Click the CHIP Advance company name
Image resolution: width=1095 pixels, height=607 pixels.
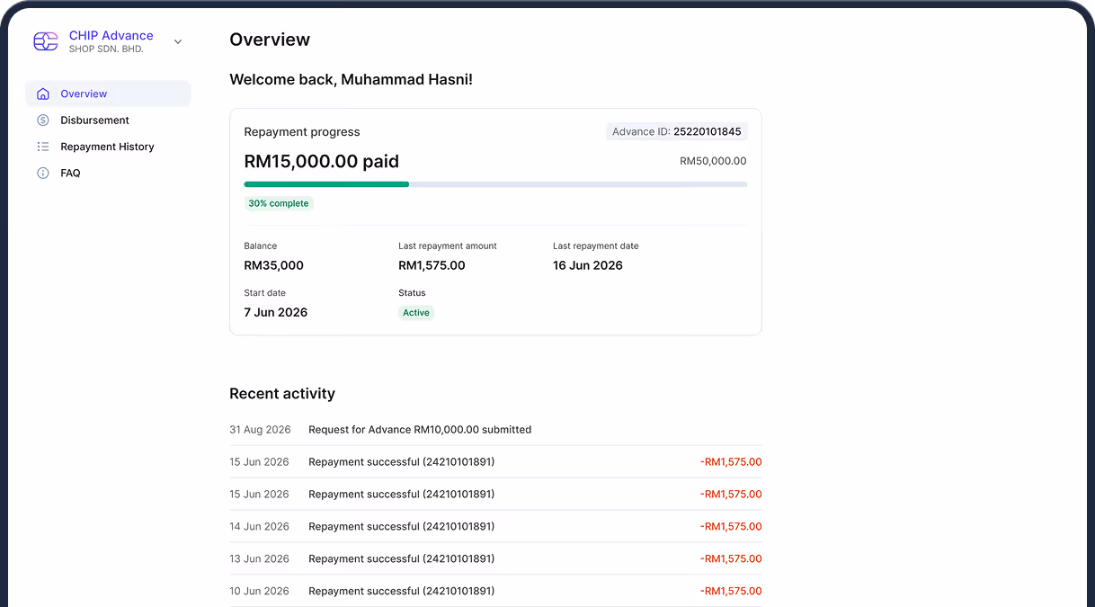click(x=111, y=36)
